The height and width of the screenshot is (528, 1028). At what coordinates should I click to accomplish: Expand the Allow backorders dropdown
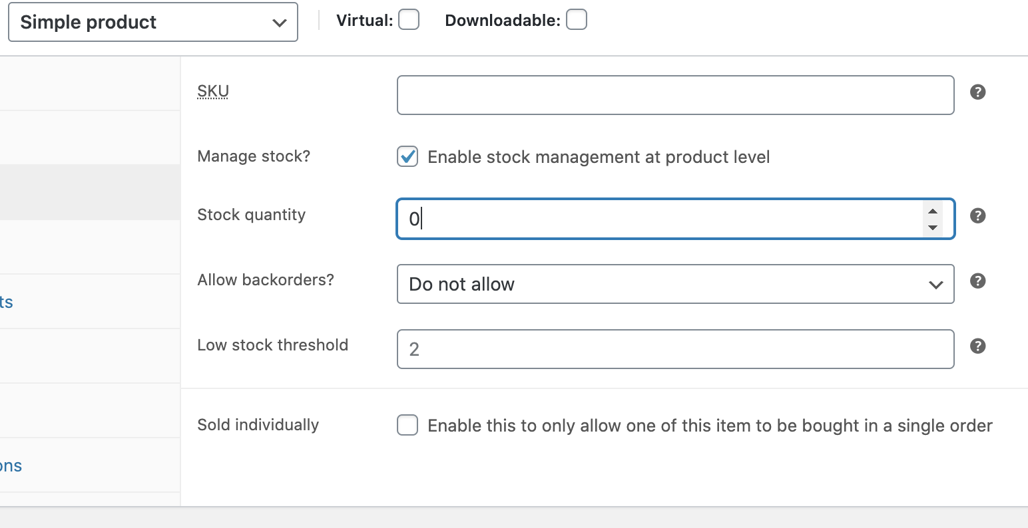[x=676, y=284]
